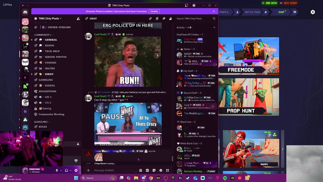Open Discord user settings gear
Image resolution: width=323 pixels, height=182 pixels.
(x=76, y=170)
